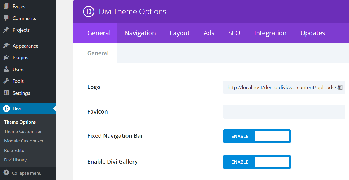Click the Collapse menu label
The height and width of the screenshot is (180, 349).
(27, 173)
